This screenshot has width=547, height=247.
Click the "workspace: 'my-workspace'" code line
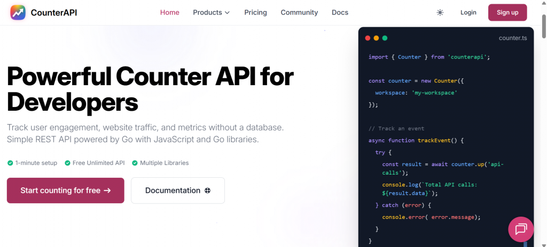click(x=416, y=93)
